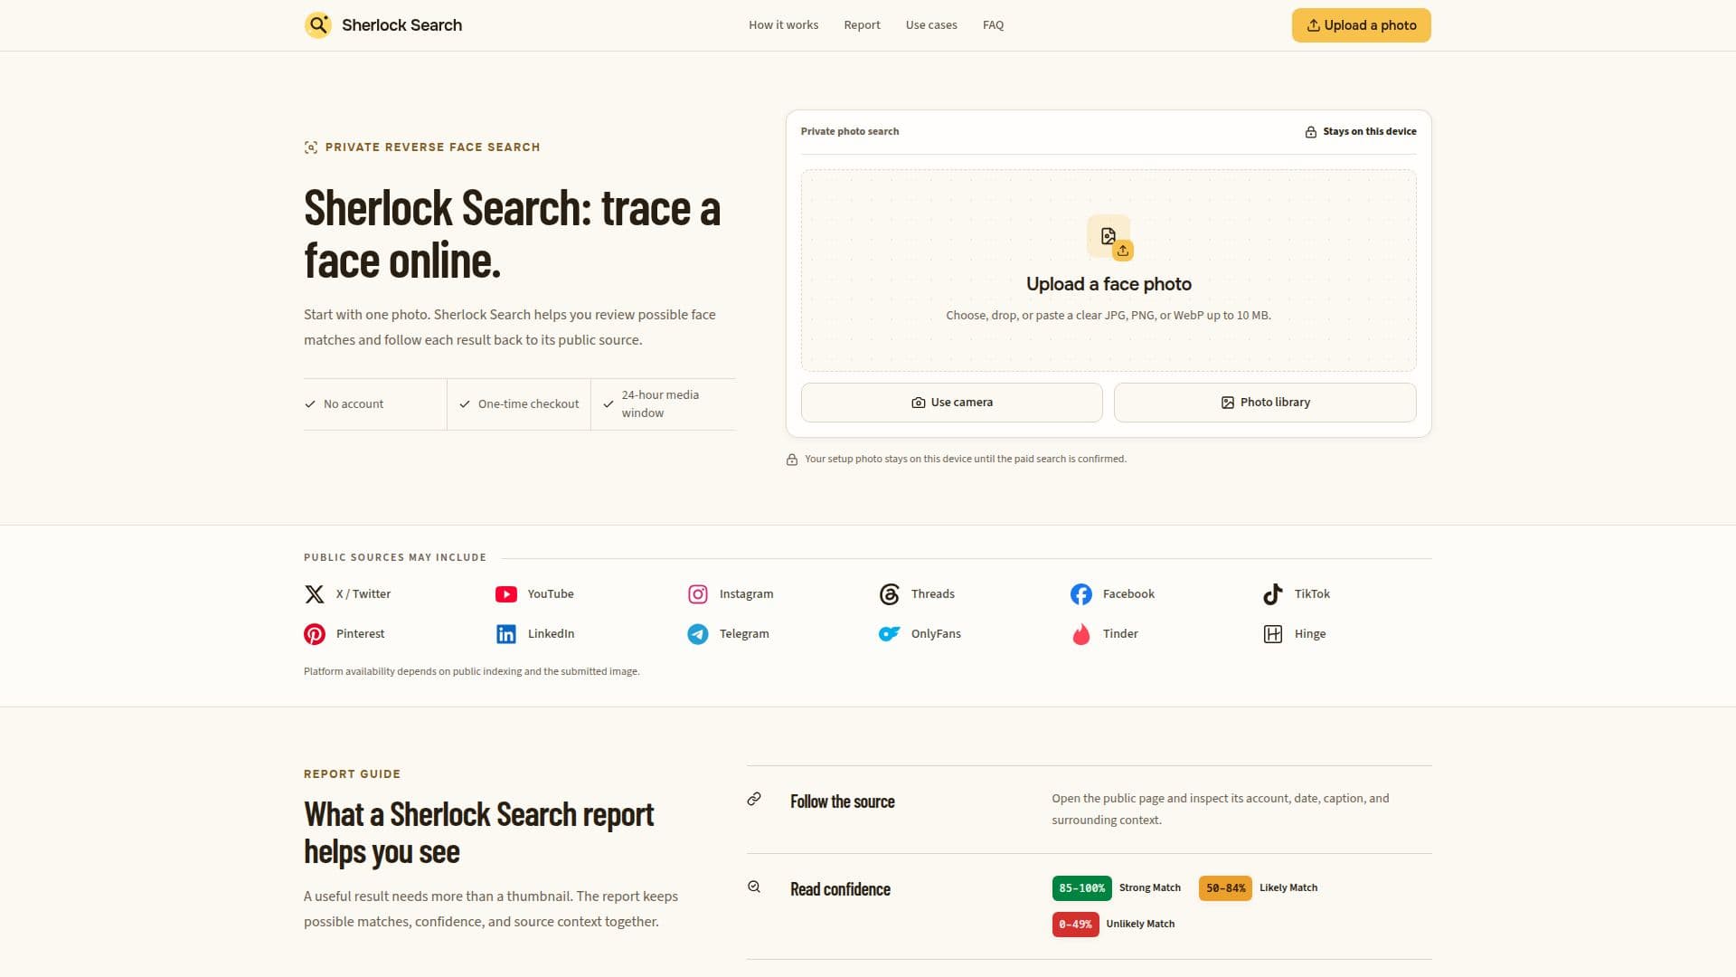Open the FAQ nav link

[993, 25]
